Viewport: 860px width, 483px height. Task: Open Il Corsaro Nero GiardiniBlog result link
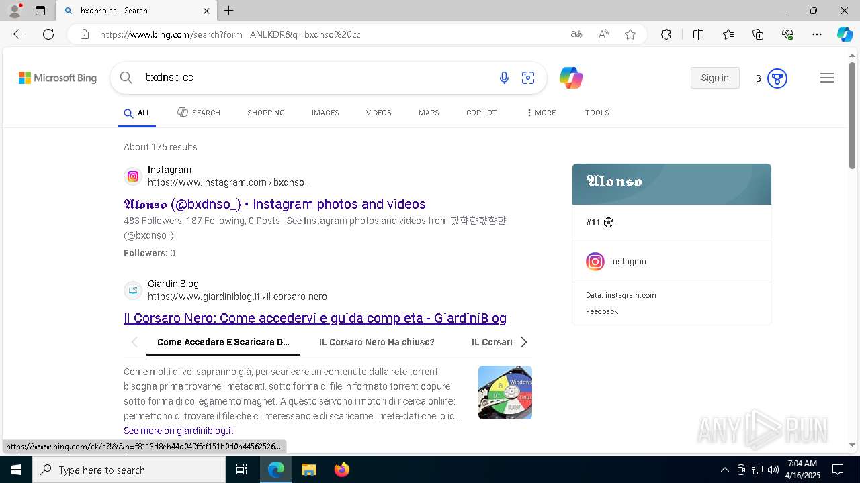(315, 318)
